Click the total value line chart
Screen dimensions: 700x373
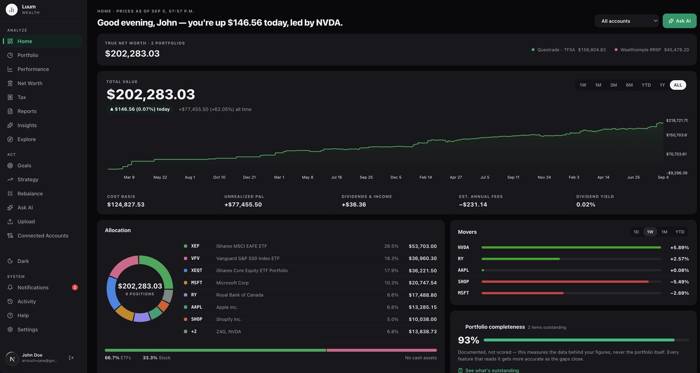(386, 146)
